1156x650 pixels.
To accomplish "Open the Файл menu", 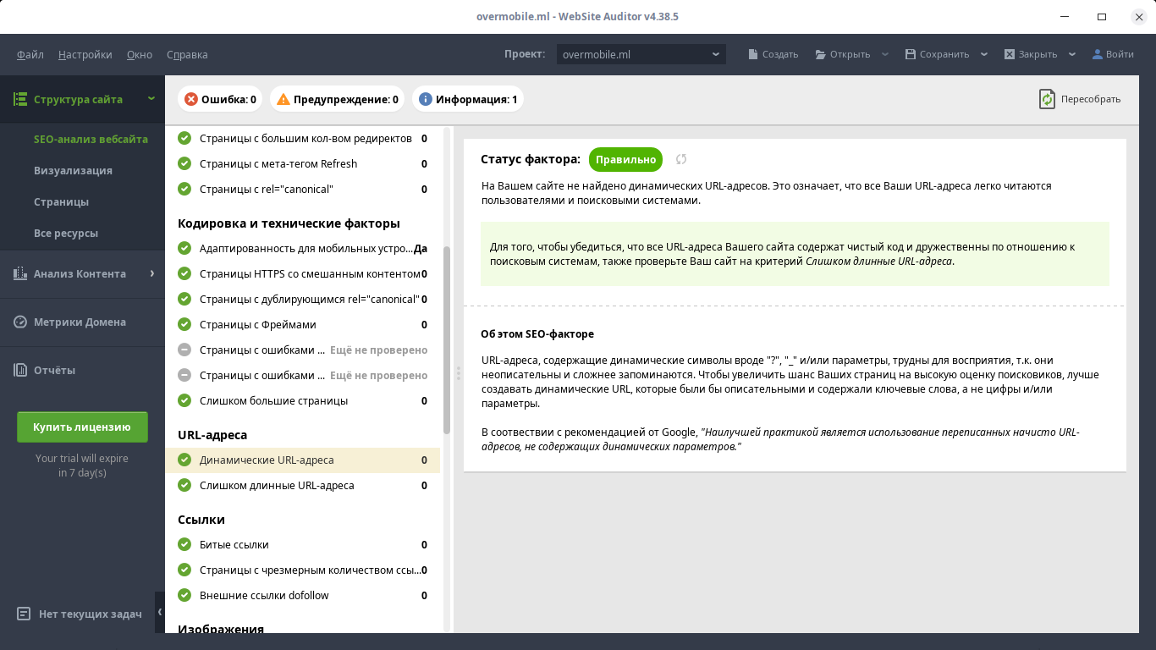I will (x=30, y=54).
